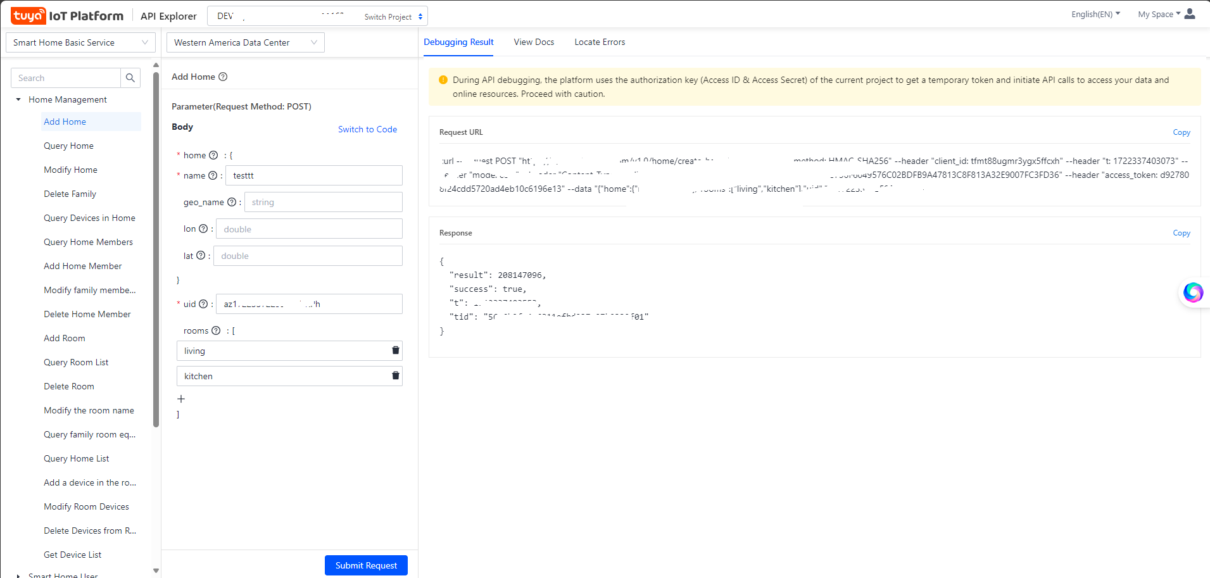Image resolution: width=1210 pixels, height=578 pixels.
Task: Copy the Request URL
Action: 1182,132
